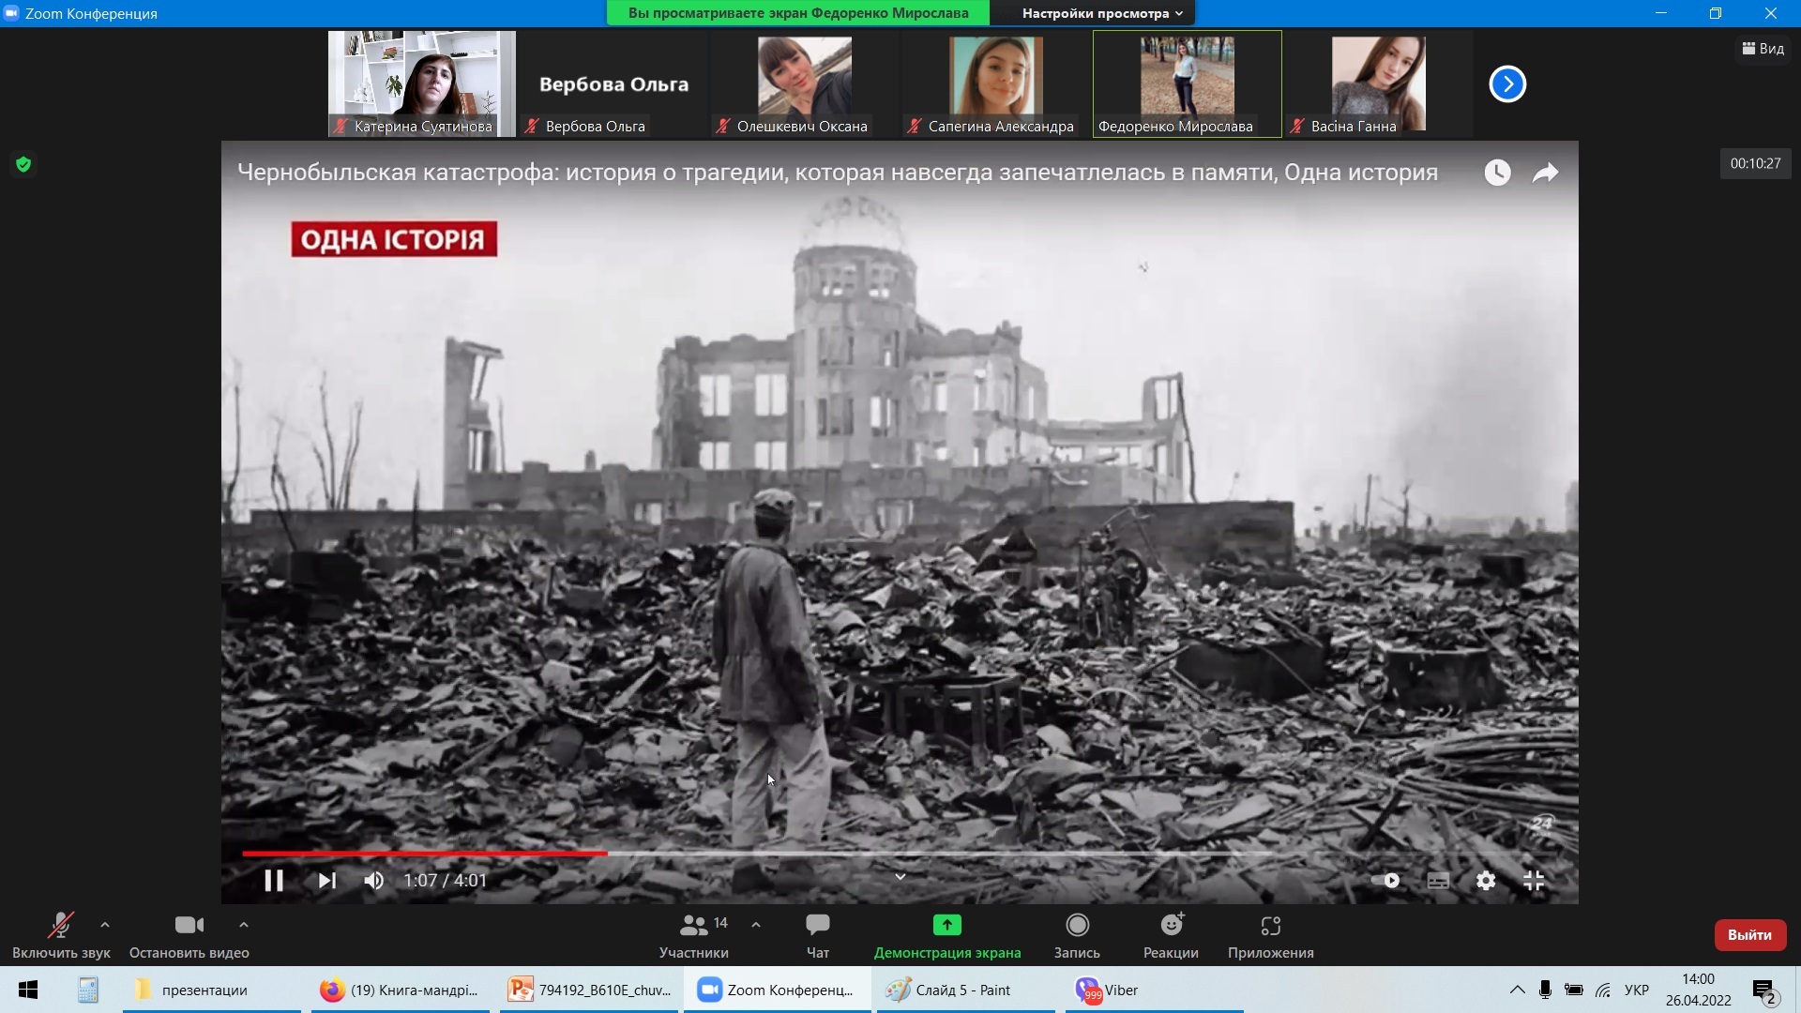Click the participants count 14
The height and width of the screenshot is (1013, 1801).
tap(720, 923)
